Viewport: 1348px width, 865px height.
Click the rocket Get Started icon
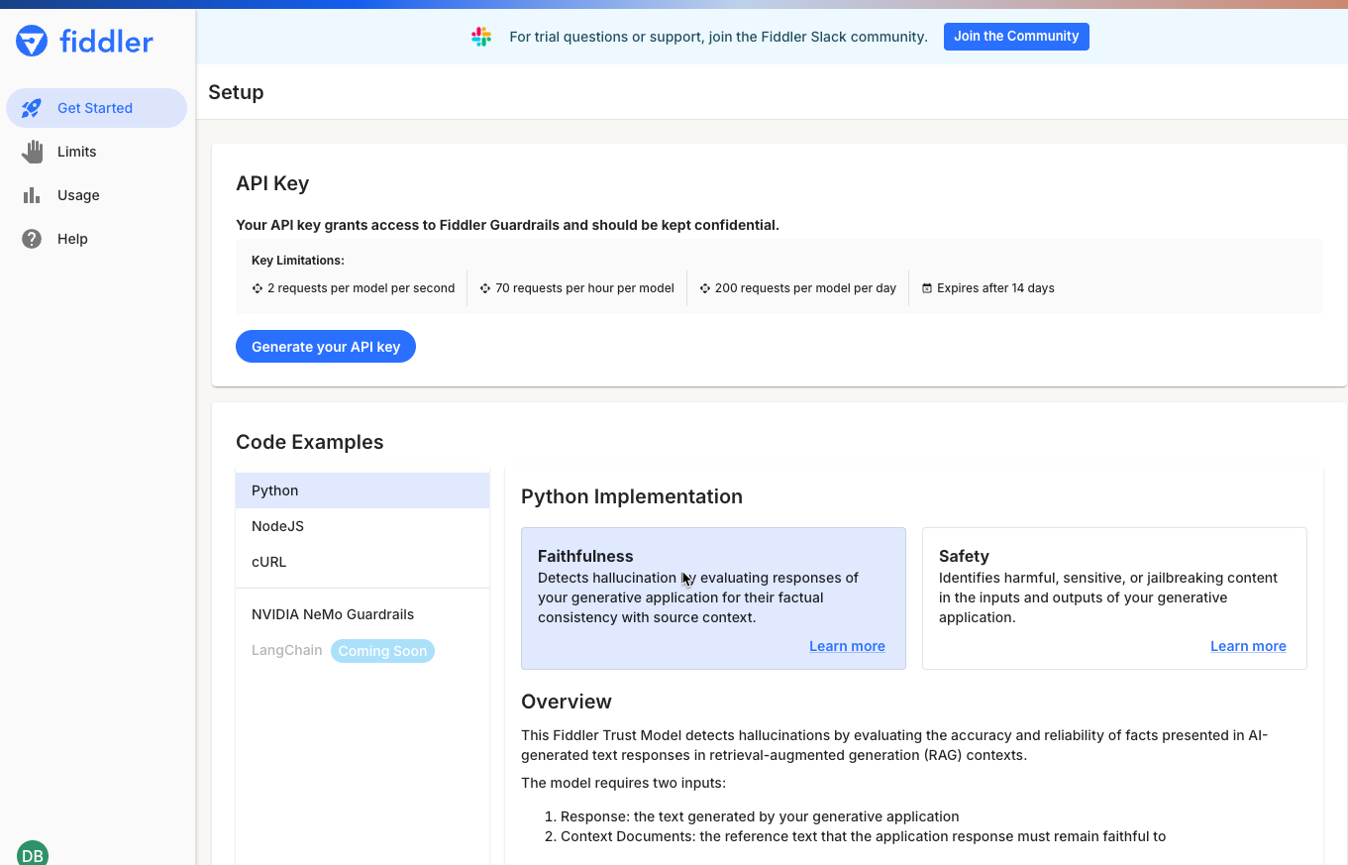click(32, 108)
